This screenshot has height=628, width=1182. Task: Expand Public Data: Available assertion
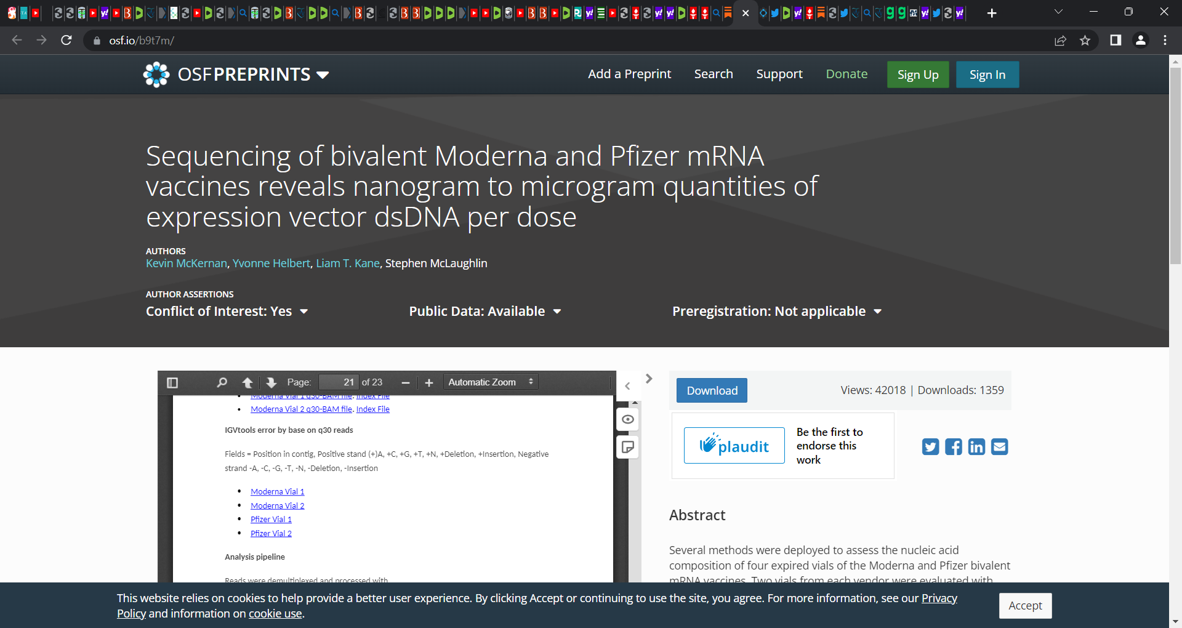[485, 312]
